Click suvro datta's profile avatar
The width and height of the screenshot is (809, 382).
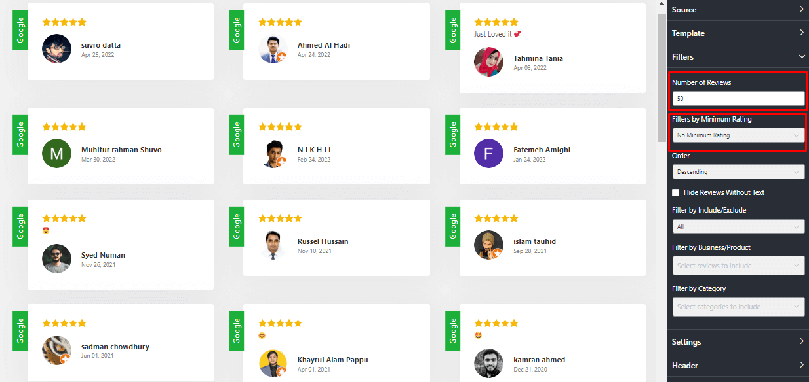pyautogui.click(x=56, y=49)
